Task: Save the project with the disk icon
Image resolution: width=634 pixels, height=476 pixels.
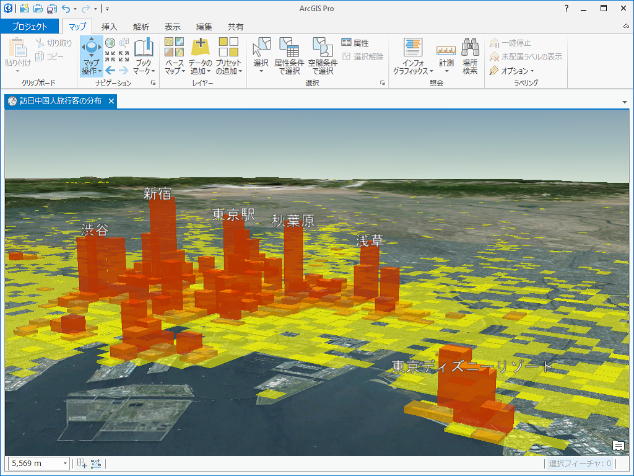Action: 52,8
